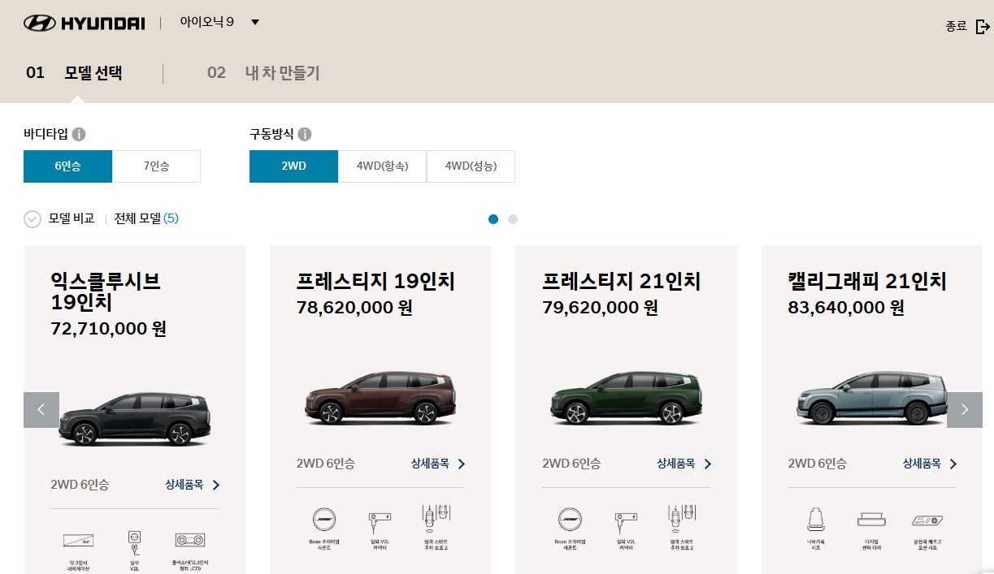This screenshot has height=574, width=994.
Task: Click 2WD 6인승 label on 캘리그래피 card
Action: click(x=818, y=464)
